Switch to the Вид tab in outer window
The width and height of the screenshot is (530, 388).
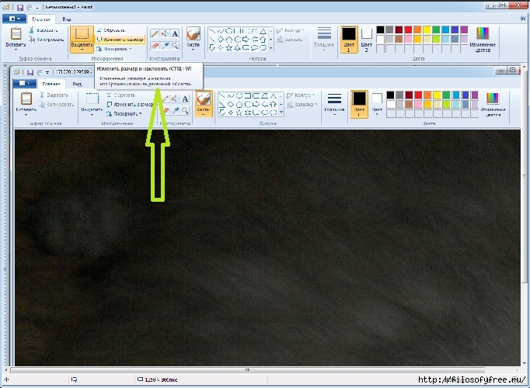point(67,19)
